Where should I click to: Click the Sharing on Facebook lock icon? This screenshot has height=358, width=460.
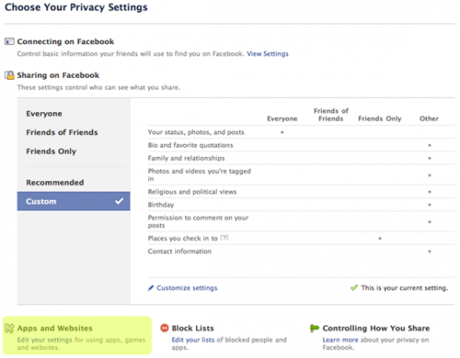(x=10, y=75)
